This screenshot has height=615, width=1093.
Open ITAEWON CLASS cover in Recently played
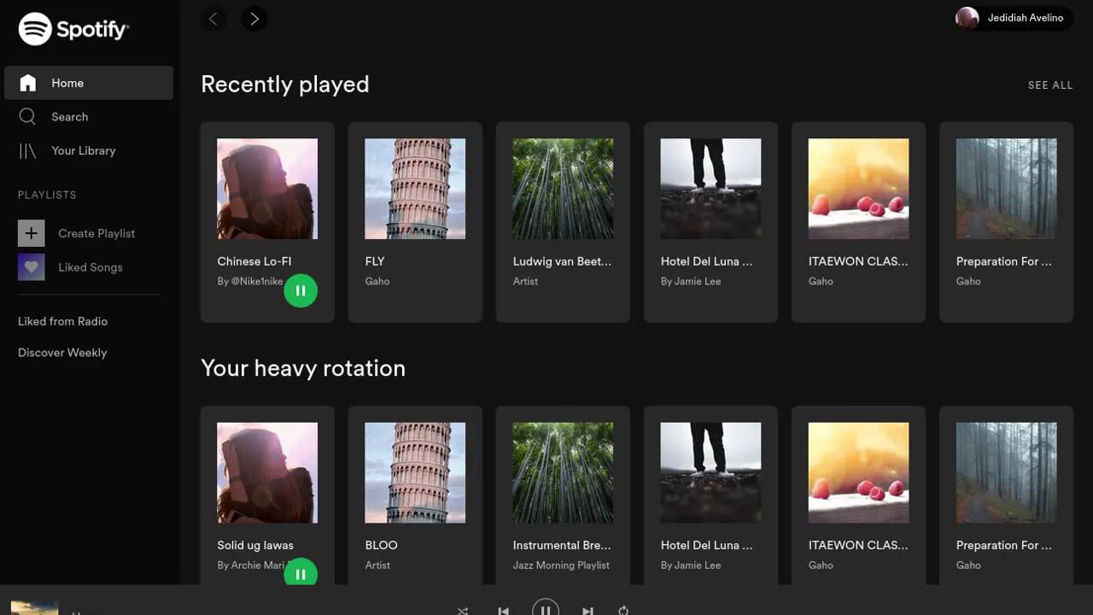coord(858,189)
